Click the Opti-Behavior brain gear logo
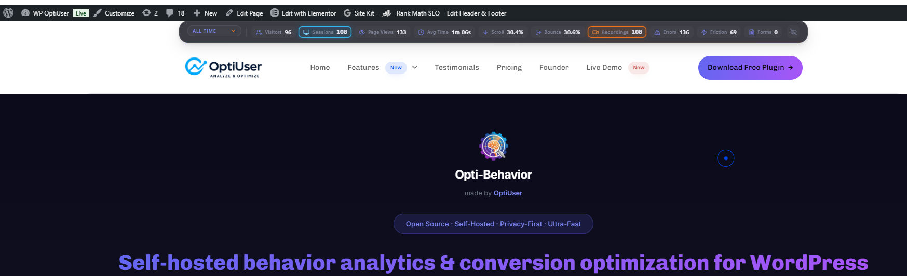Image resolution: width=907 pixels, height=276 pixels. click(493, 146)
